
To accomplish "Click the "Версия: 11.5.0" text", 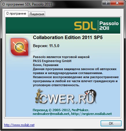I will click(x=46, y=46).
